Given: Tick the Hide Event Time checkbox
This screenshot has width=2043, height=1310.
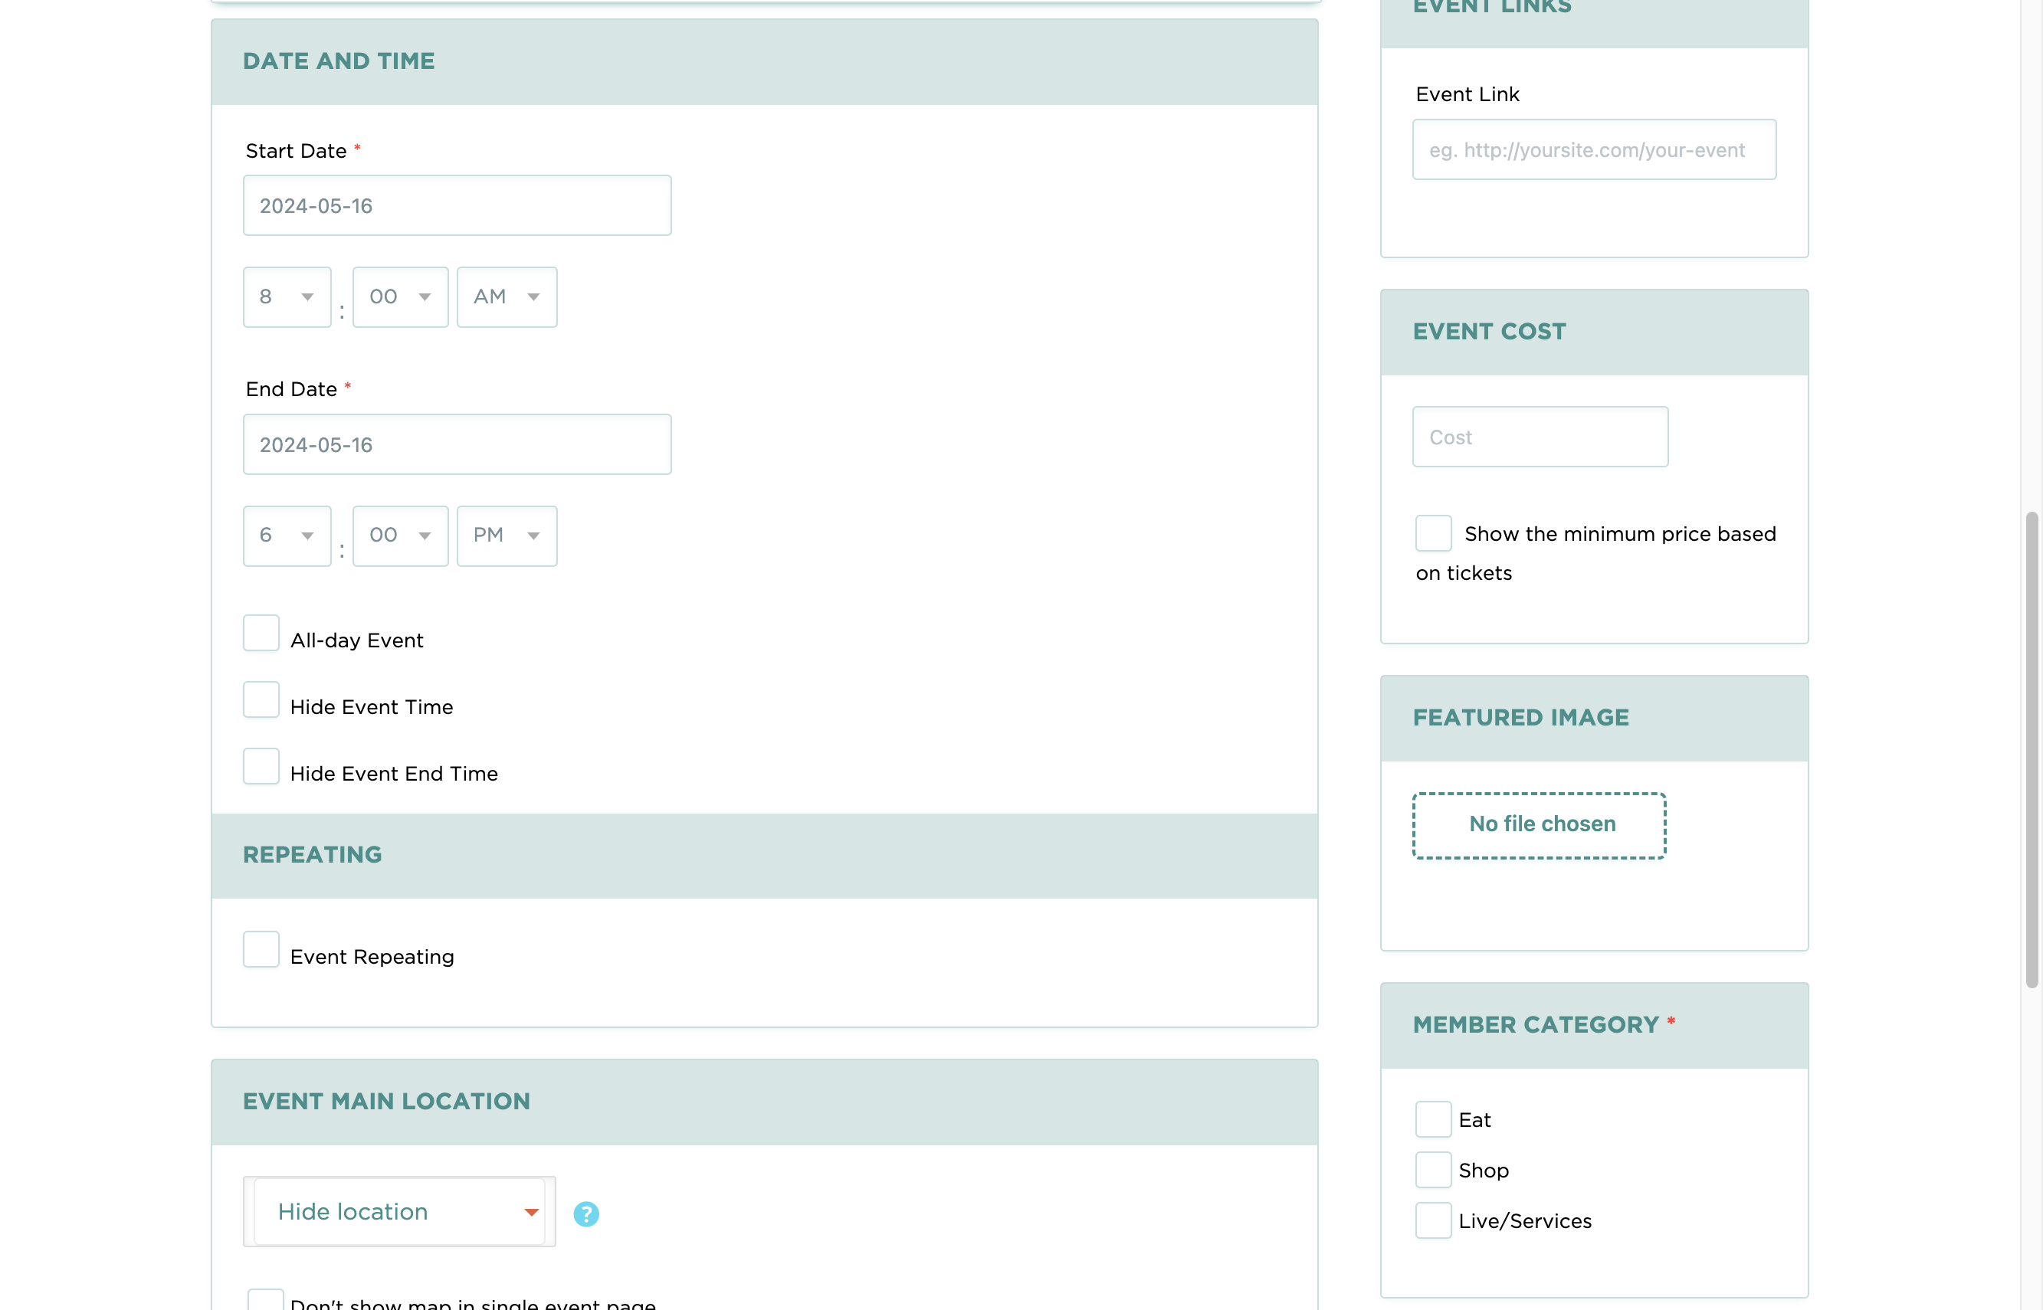Looking at the screenshot, I should coord(261,699).
